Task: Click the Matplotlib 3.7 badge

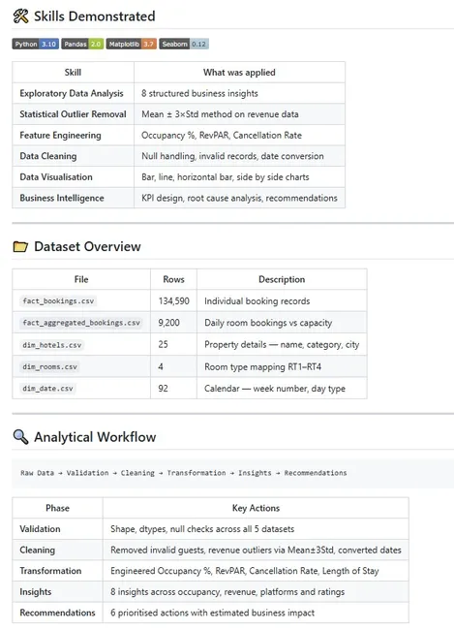Action: [x=132, y=44]
